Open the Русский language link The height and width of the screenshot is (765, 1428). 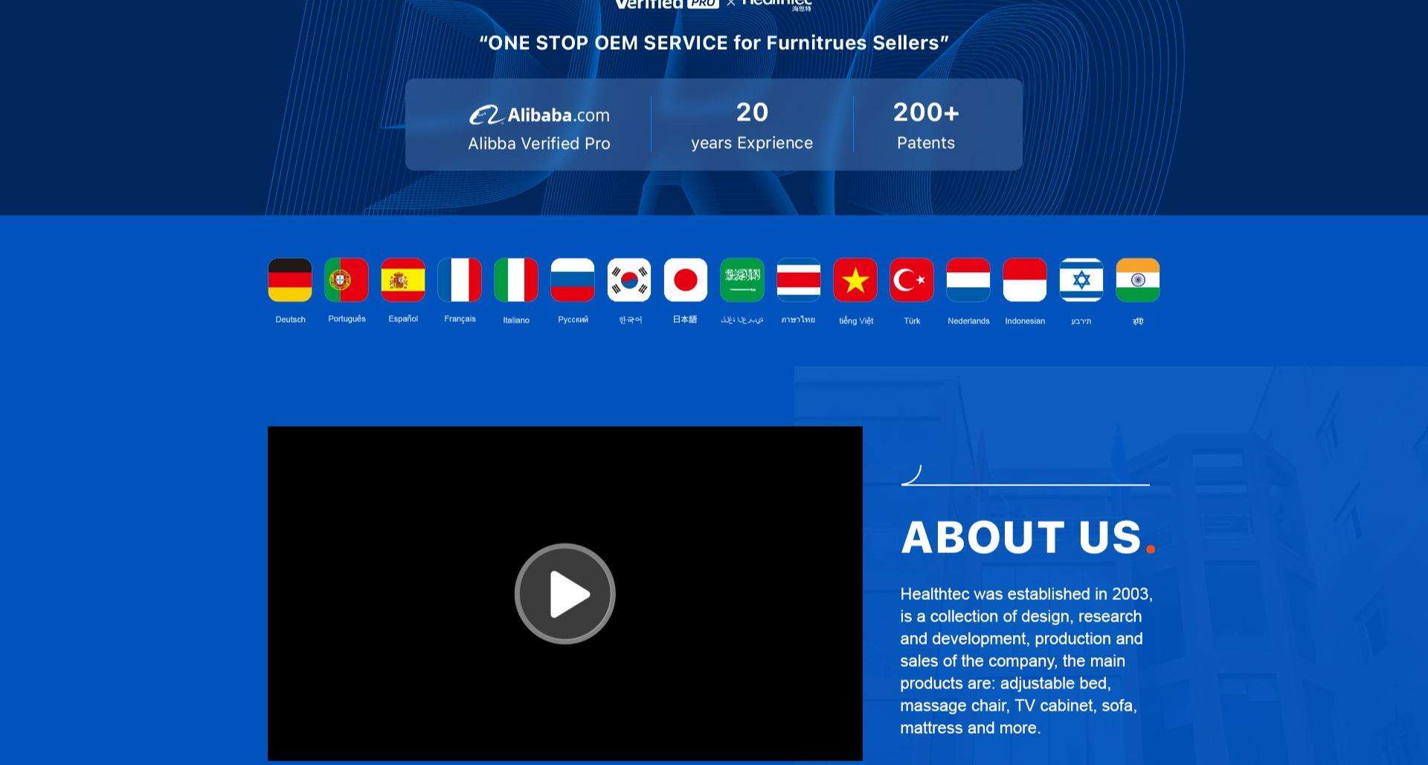[x=573, y=320]
